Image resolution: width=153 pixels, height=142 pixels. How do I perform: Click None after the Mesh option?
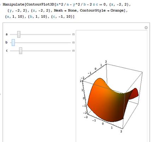click(72, 11)
